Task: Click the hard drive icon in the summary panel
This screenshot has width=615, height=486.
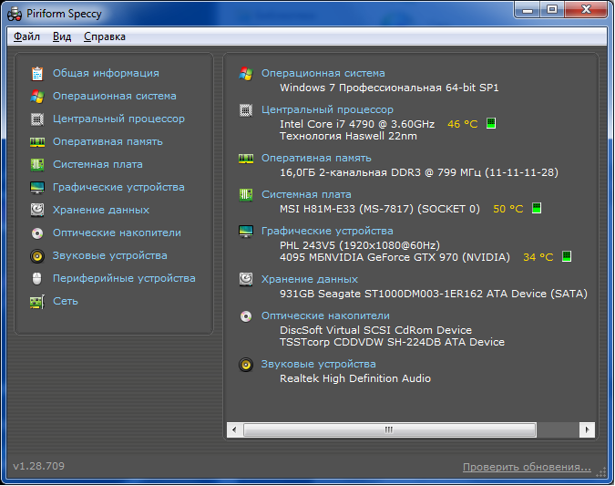Action: (x=246, y=280)
